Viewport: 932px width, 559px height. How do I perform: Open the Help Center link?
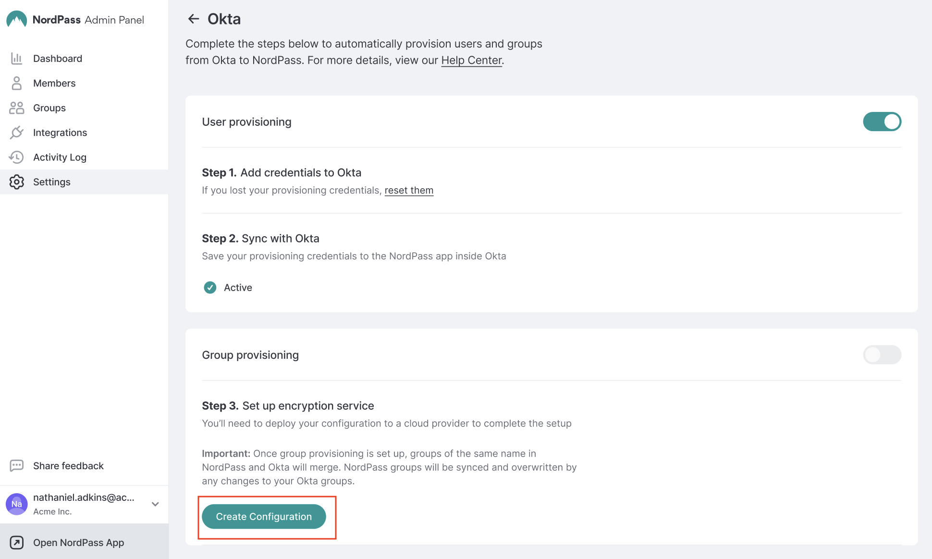point(471,61)
